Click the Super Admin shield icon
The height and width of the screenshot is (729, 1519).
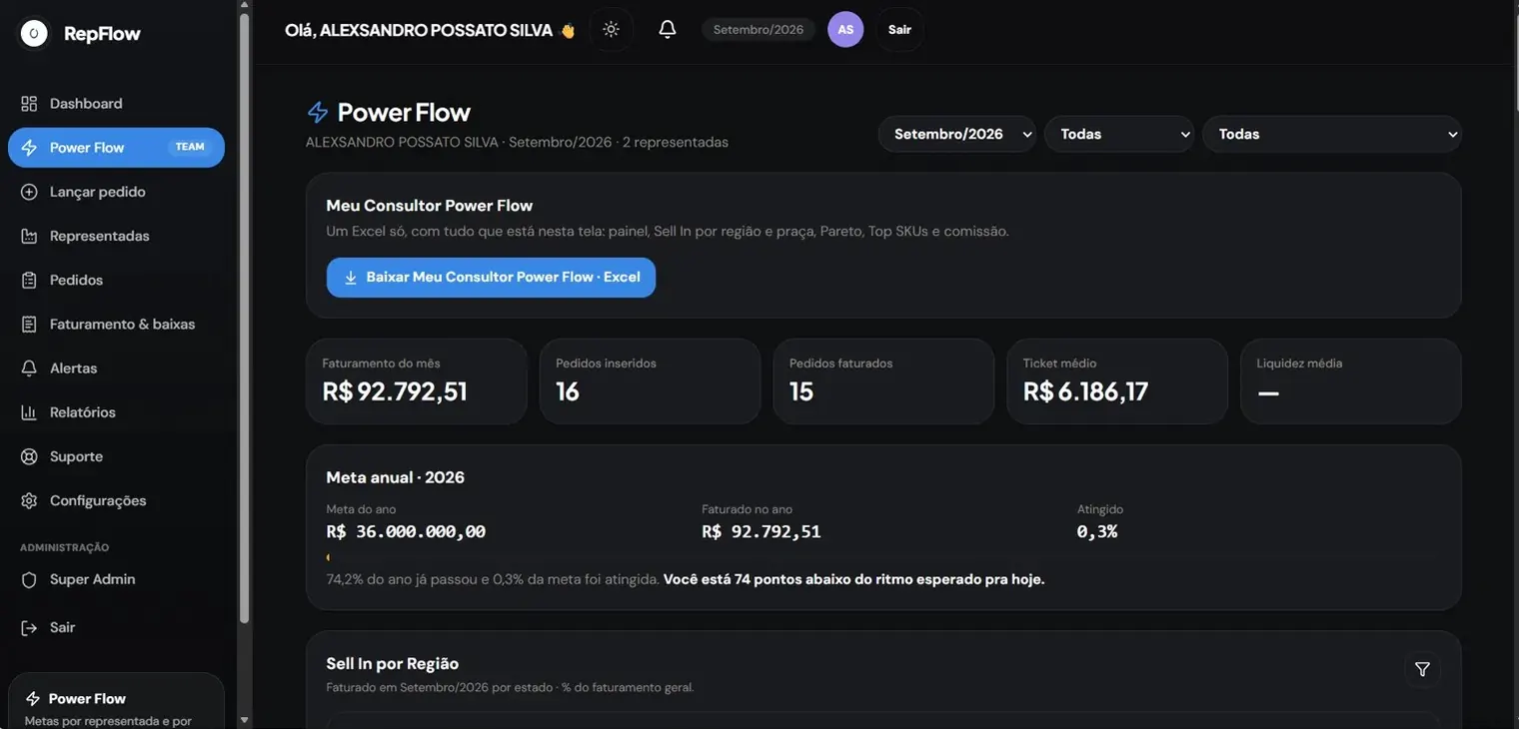tap(29, 579)
